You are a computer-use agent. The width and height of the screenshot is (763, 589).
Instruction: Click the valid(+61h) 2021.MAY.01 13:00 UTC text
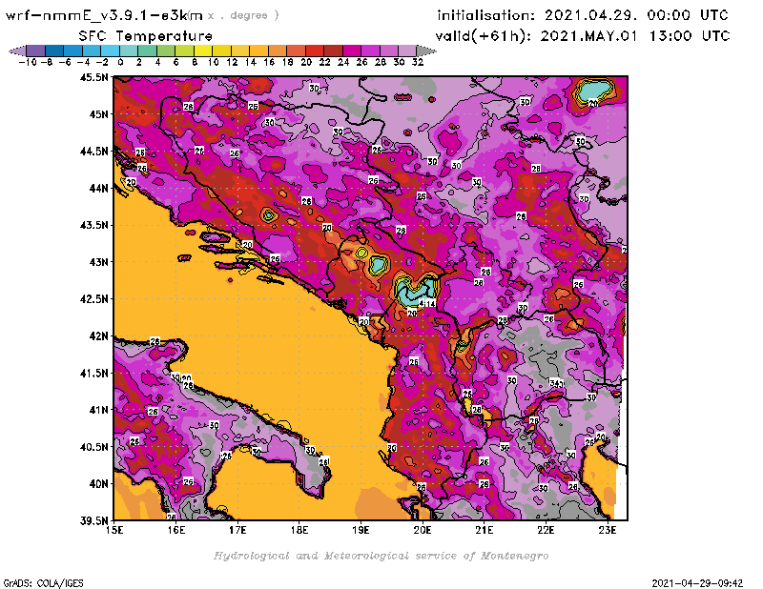(583, 36)
